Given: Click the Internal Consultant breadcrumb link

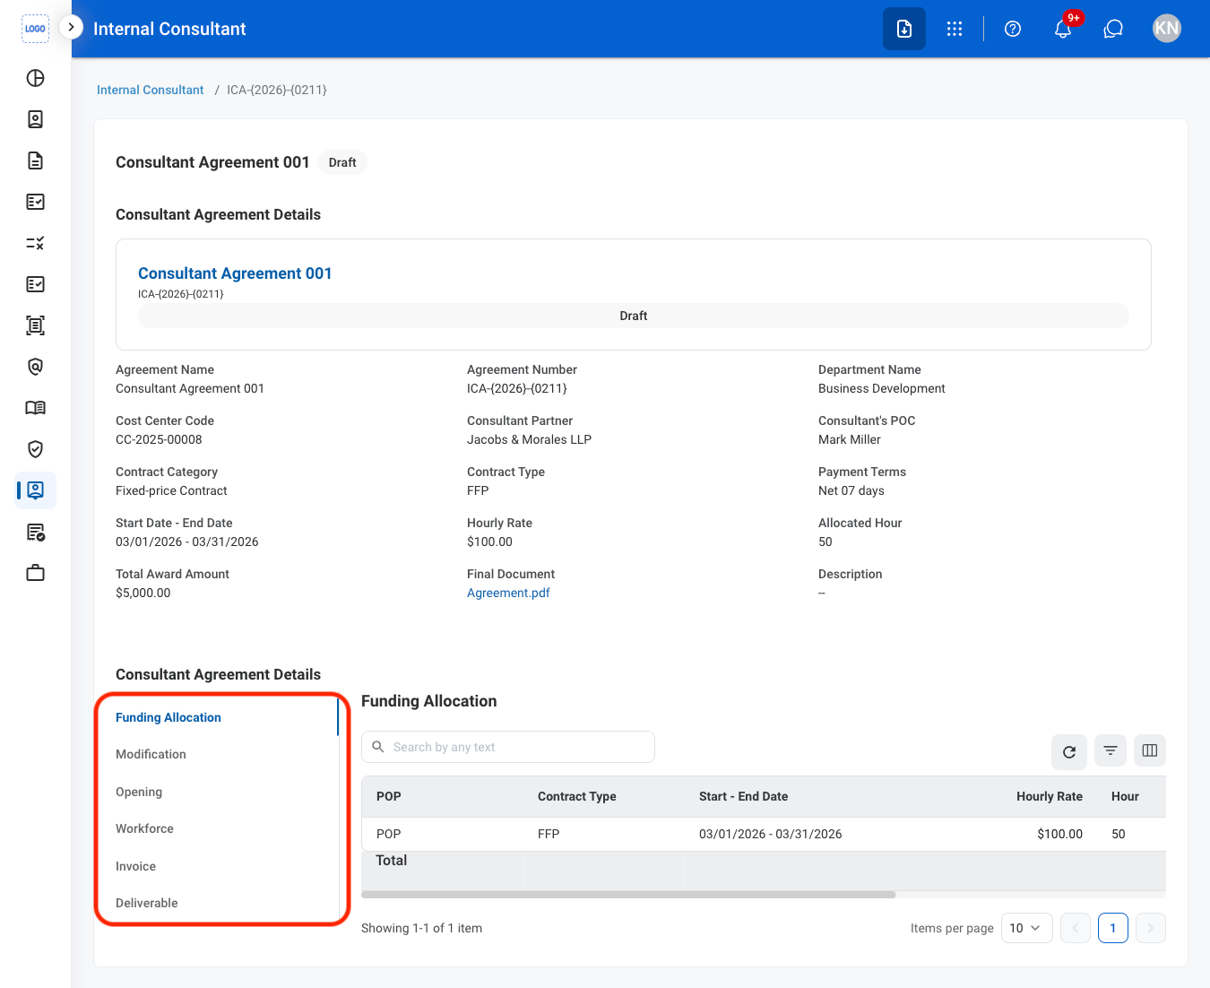Looking at the screenshot, I should tap(150, 90).
